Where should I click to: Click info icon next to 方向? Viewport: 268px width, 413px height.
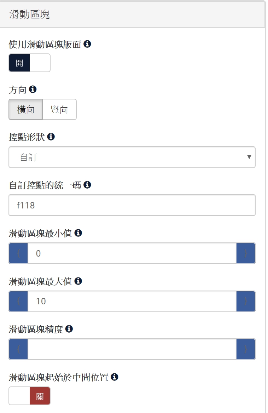click(33, 89)
